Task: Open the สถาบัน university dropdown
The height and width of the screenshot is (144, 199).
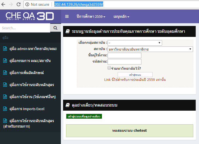Action: pos(150,49)
